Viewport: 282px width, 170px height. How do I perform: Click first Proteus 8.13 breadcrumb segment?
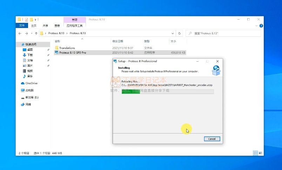coord(56,33)
